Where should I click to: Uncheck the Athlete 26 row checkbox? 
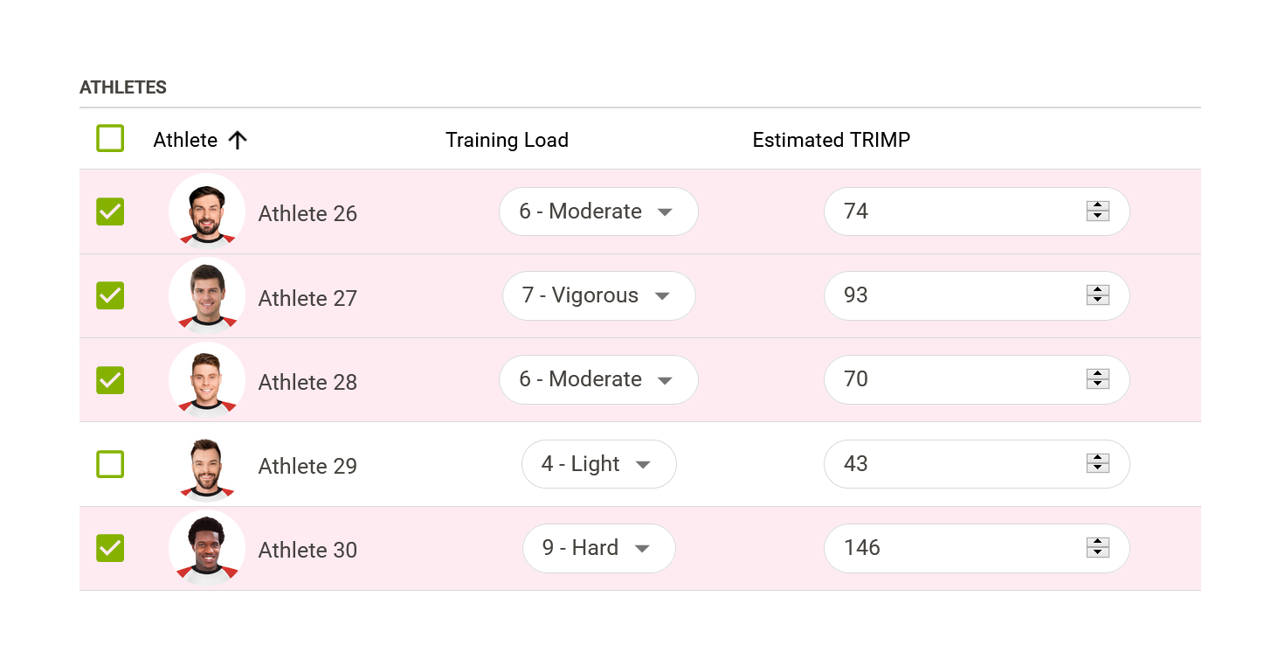tap(110, 212)
